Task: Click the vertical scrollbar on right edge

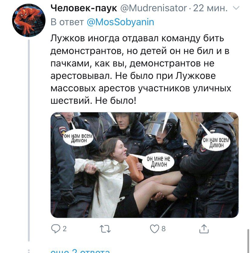Action: tap(248, 241)
